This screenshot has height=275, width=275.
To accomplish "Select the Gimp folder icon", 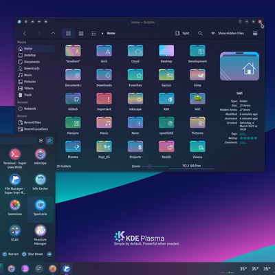I will [197, 75].
